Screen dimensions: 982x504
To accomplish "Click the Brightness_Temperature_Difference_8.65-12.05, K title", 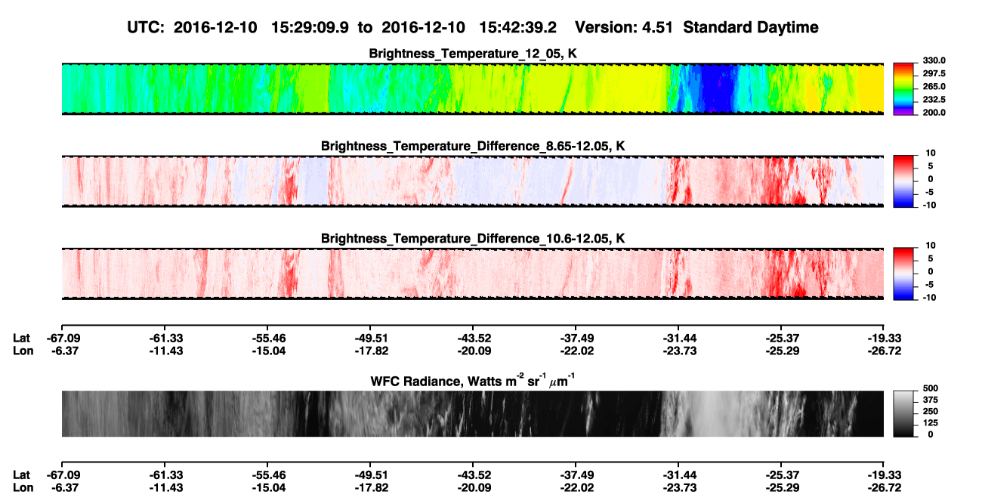I will point(473,146).
